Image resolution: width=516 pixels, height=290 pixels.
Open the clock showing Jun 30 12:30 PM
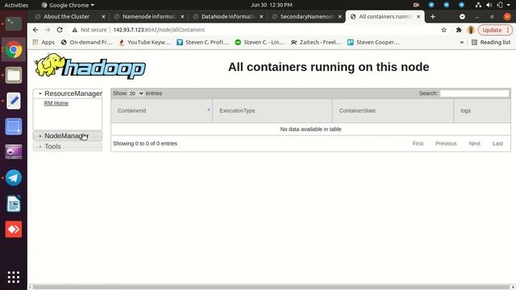(x=272, y=5)
